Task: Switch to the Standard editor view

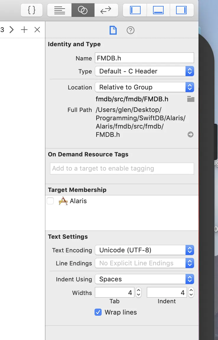Action: (59, 10)
